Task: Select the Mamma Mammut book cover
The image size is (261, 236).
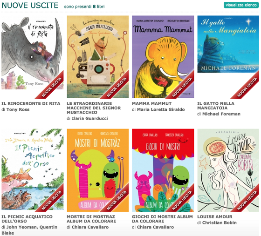Action: tap(163, 57)
